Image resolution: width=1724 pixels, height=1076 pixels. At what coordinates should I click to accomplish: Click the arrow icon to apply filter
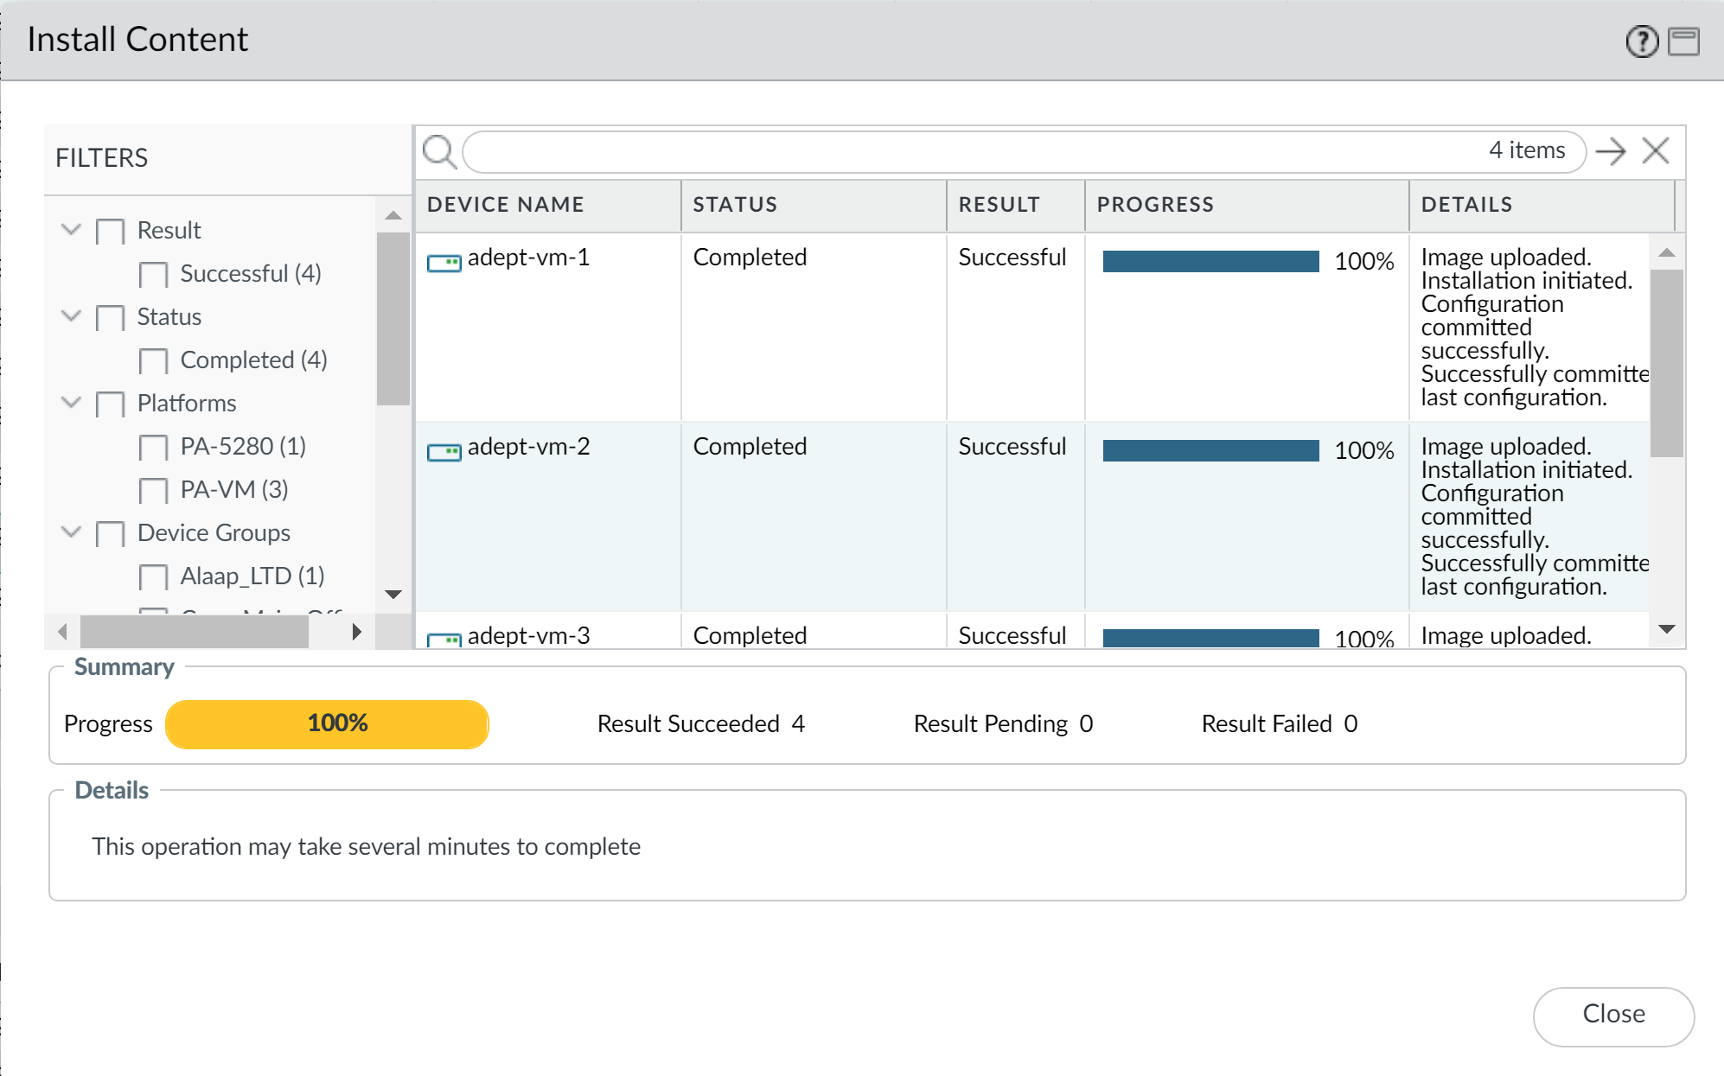1610,152
